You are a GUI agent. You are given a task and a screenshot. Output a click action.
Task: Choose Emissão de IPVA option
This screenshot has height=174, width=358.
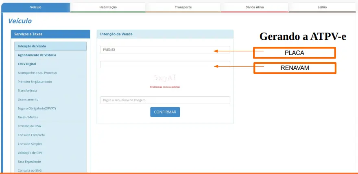[29, 126]
